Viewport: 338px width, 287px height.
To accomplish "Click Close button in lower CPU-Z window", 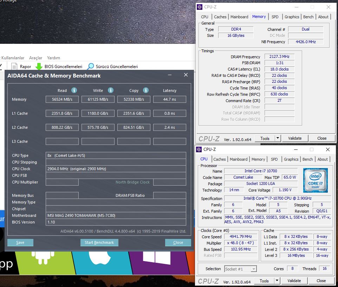I will click(x=321, y=281).
